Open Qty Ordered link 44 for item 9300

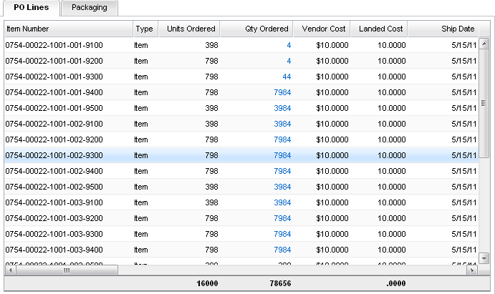coord(287,76)
